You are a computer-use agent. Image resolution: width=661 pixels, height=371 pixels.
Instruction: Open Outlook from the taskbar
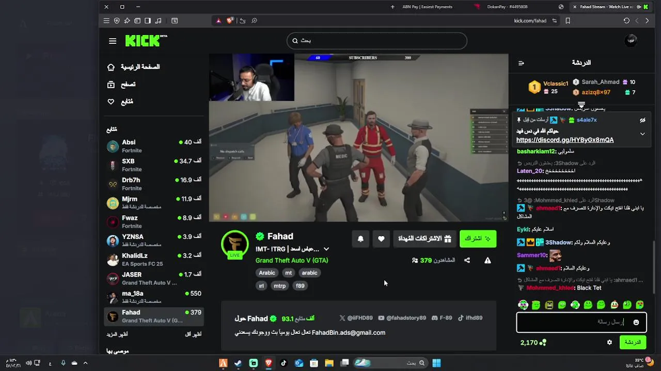pyautogui.click(x=298, y=363)
